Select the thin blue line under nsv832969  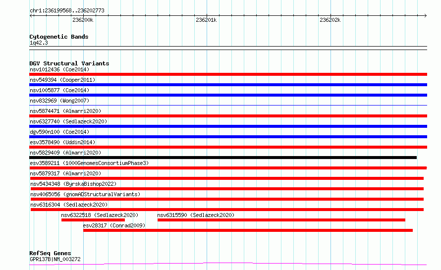228,105
